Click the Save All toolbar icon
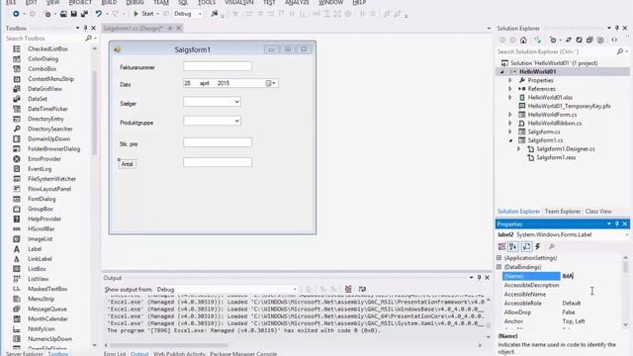The image size is (633, 356). pyautogui.click(x=84, y=14)
